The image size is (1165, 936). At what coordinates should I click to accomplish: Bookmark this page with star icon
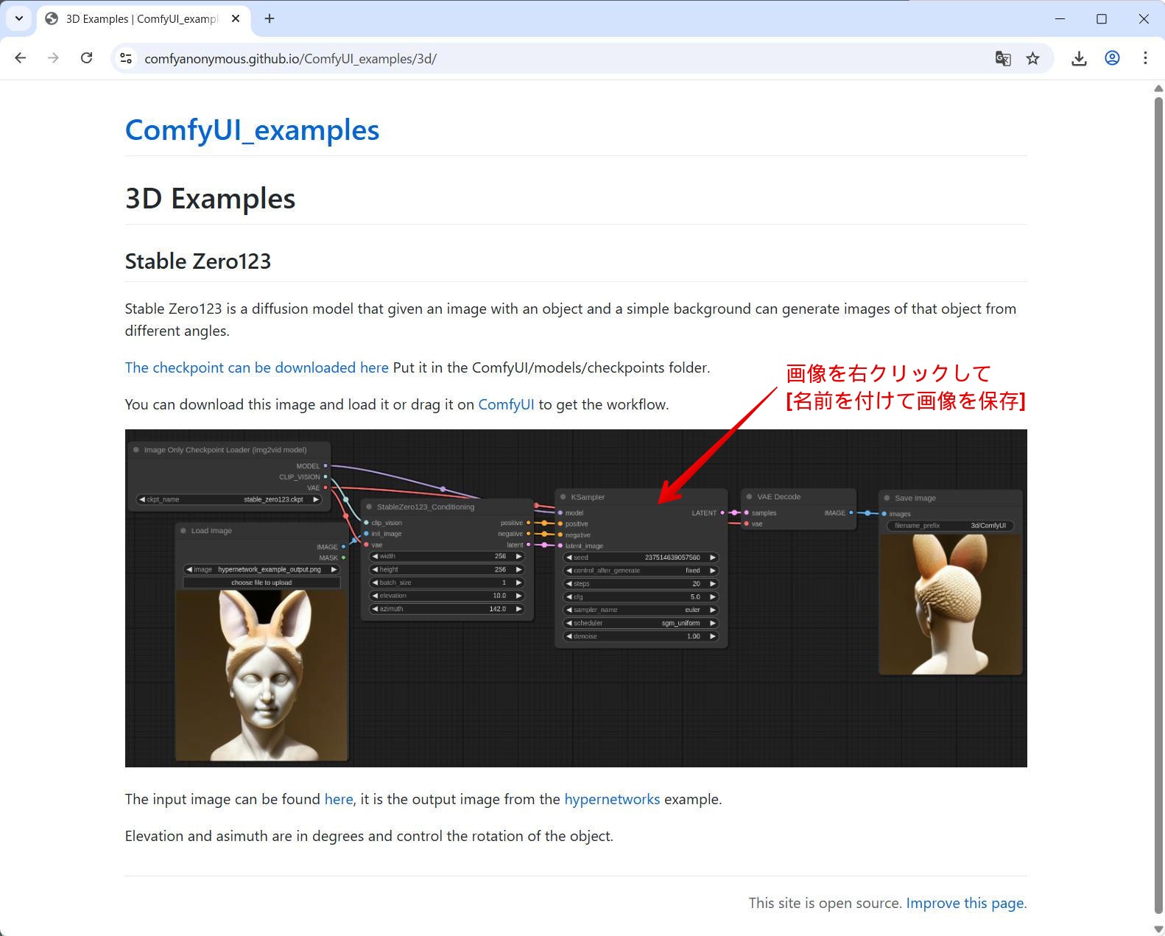coord(1033,58)
